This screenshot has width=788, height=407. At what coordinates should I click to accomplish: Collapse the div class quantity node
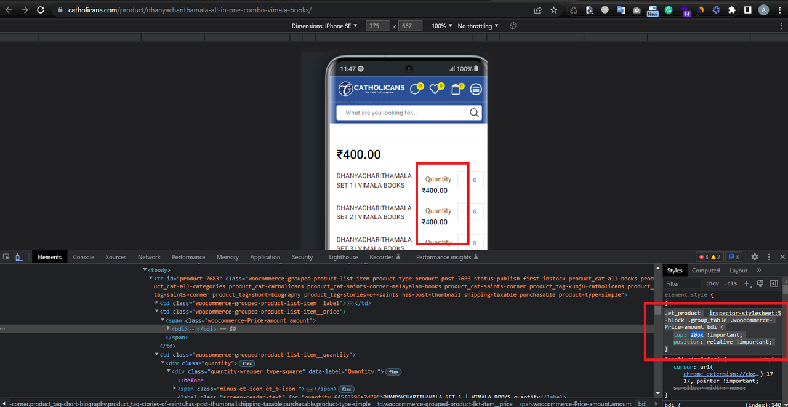[x=163, y=363]
